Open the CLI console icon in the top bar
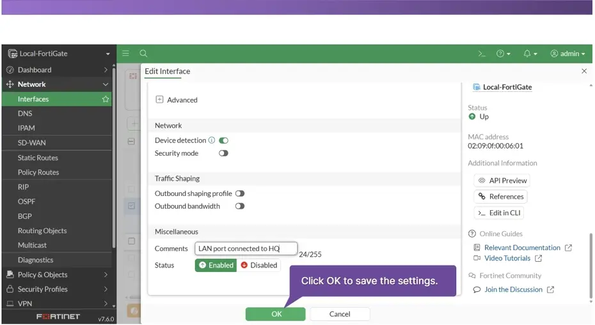This screenshot has width=595, height=325. [x=482, y=54]
